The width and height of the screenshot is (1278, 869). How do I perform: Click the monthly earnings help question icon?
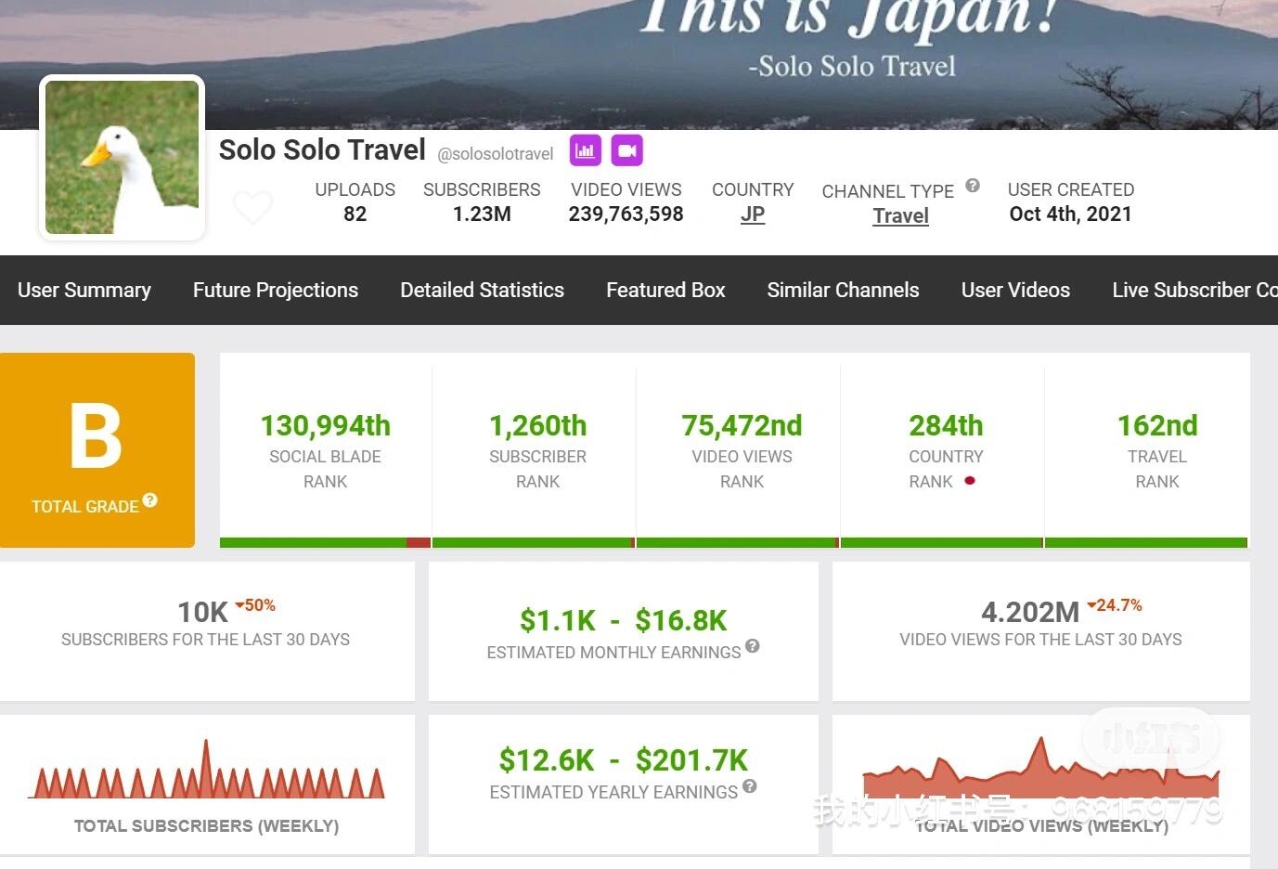(x=753, y=646)
